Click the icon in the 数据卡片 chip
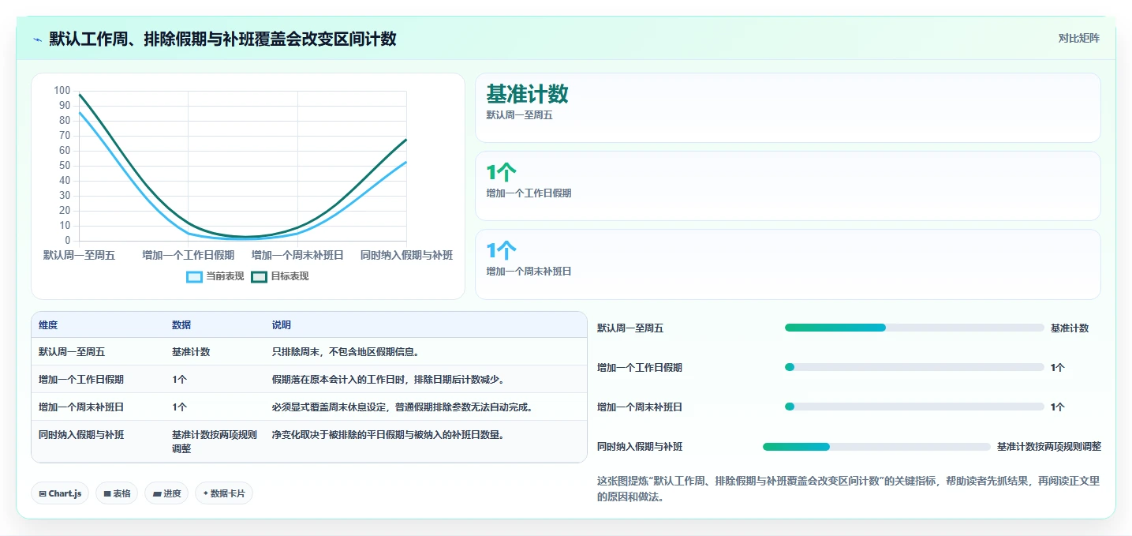This screenshot has height=536, width=1132. click(206, 493)
